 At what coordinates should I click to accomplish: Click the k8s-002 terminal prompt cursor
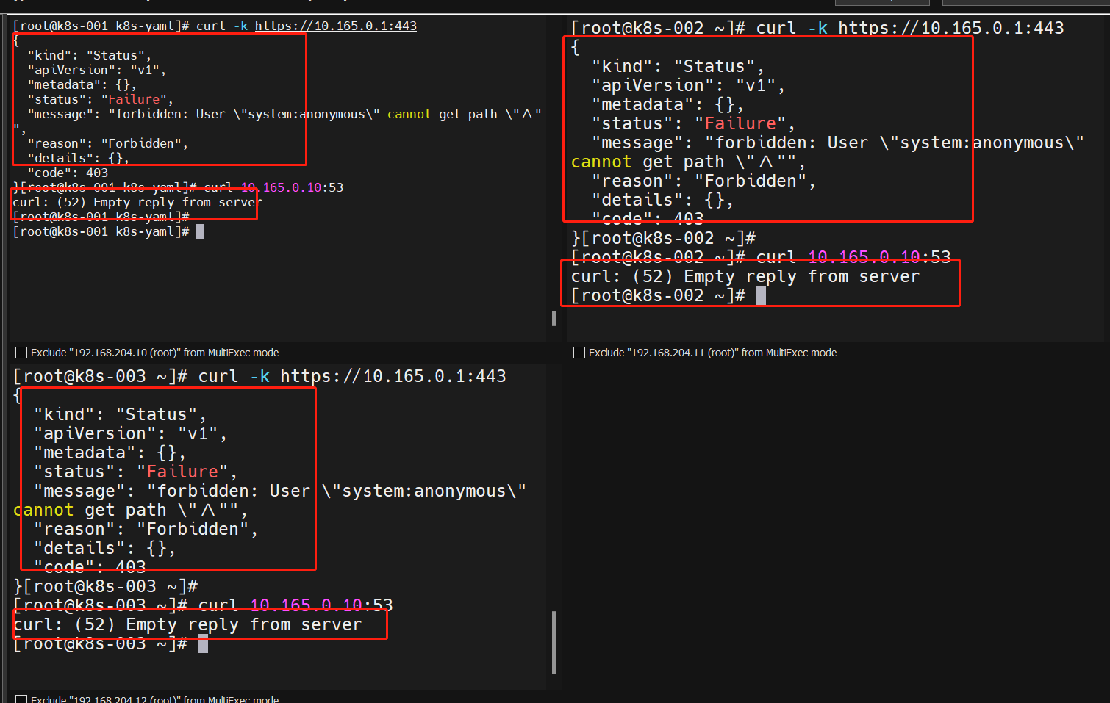tap(761, 295)
